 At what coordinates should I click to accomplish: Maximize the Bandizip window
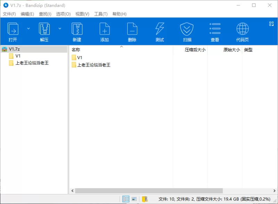[x=254, y=5]
